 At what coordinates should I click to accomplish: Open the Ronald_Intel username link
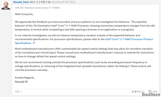click(x=21, y=2)
